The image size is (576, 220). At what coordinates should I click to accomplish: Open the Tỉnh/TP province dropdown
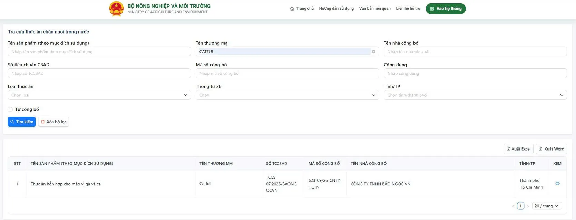coord(475,95)
